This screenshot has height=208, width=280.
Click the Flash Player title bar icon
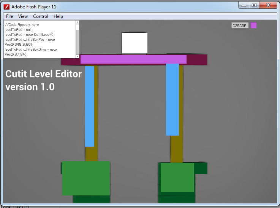6,6
